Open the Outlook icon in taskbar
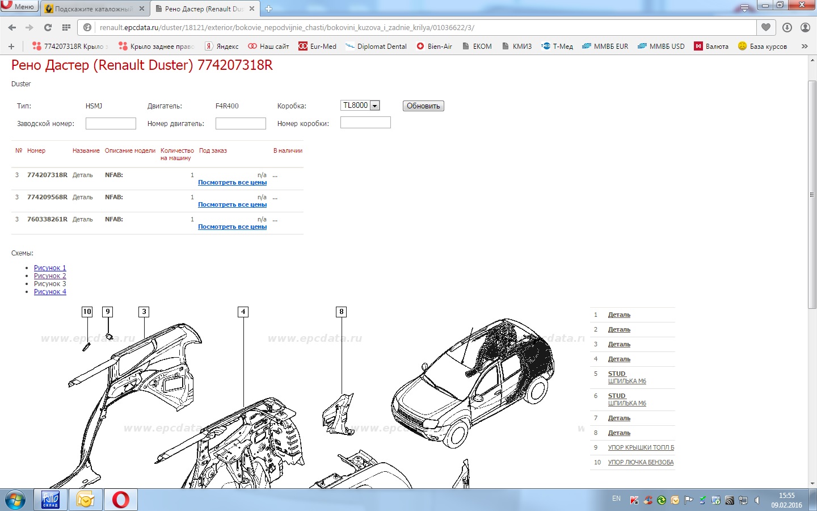The image size is (817, 511). [x=86, y=500]
